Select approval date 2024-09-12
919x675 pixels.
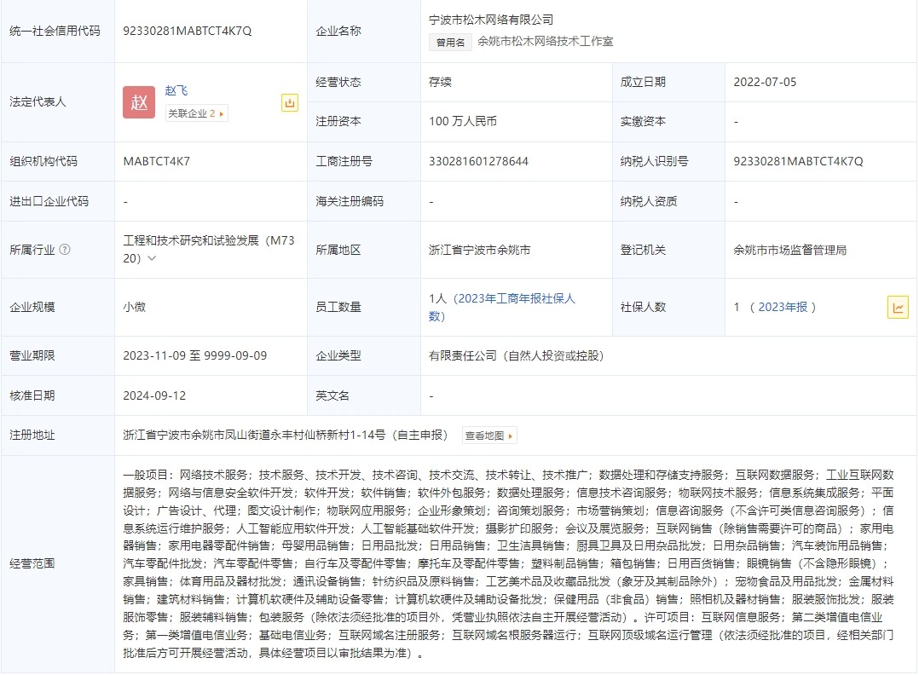pos(155,395)
